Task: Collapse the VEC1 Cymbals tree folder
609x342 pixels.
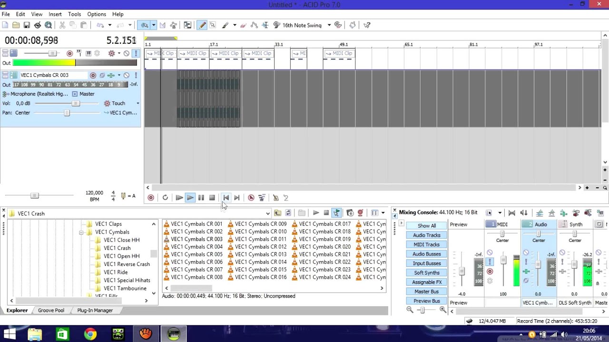Action: pyautogui.click(x=81, y=232)
